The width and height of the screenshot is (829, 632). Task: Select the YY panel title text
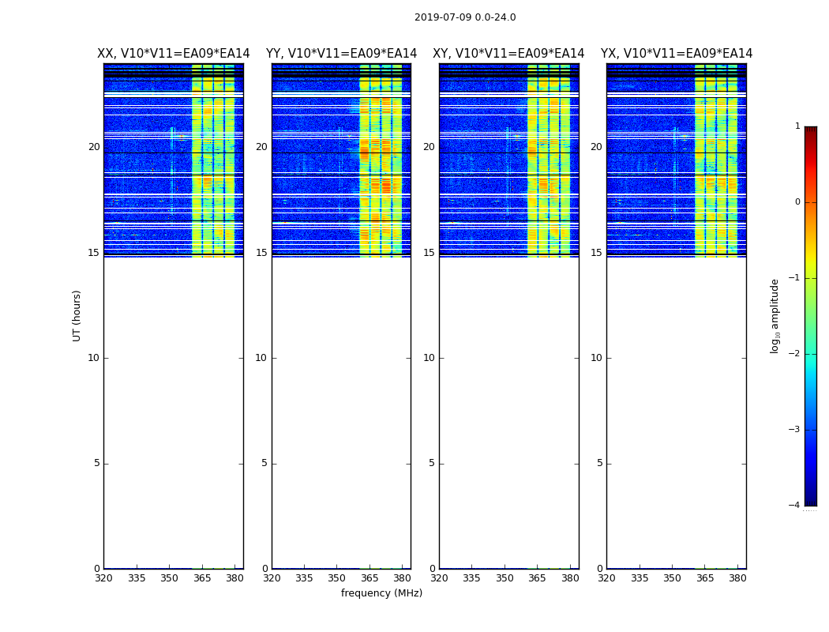tap(341, 54)
